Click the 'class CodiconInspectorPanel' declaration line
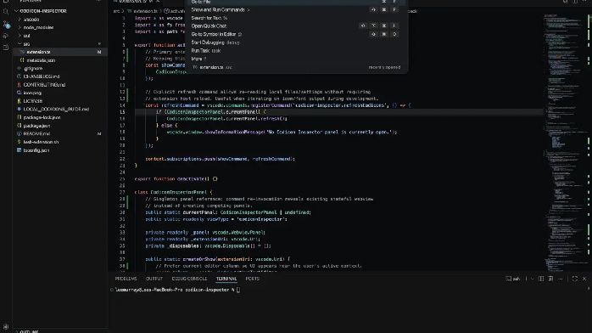 click(x=173, y=192)
